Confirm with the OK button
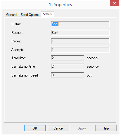121x136 pixels. point(35,128)
